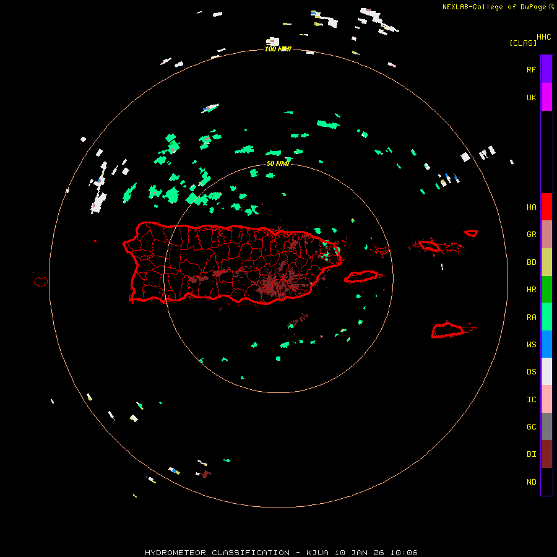The image size is (557, 557).
Task: Click the 'BI' legend label
Action: tap(531, 454)
